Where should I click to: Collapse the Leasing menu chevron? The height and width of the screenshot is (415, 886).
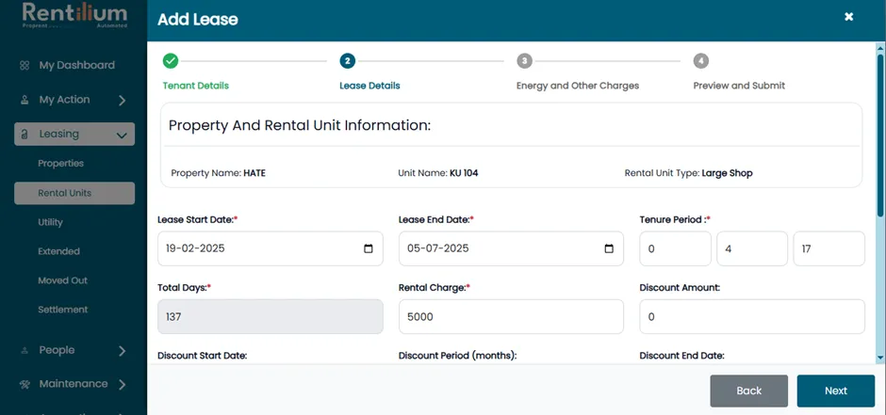[121, 135]
